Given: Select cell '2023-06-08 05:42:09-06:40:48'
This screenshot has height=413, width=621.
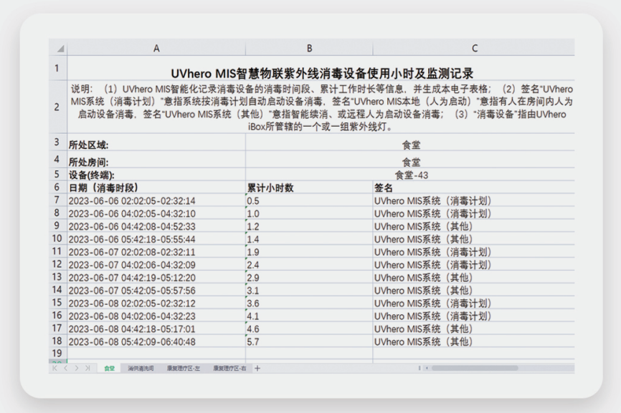Looking at the screenshot, I should 156,341.
